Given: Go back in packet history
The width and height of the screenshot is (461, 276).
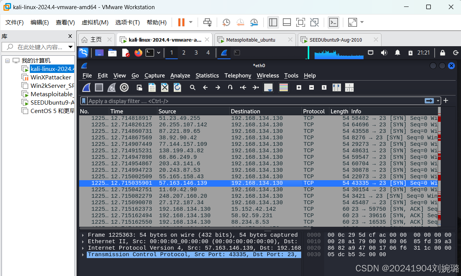Looking at the screenshot, I should click(x=205, y=88).
